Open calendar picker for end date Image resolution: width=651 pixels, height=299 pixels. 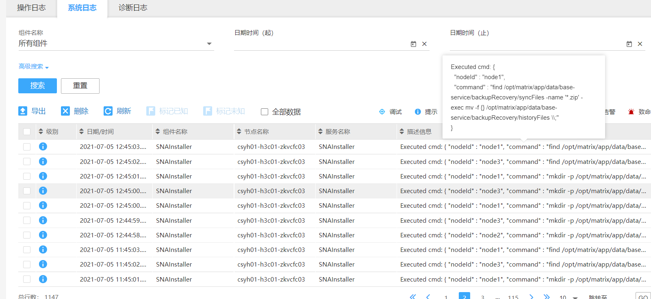click(x=629, y=44)
